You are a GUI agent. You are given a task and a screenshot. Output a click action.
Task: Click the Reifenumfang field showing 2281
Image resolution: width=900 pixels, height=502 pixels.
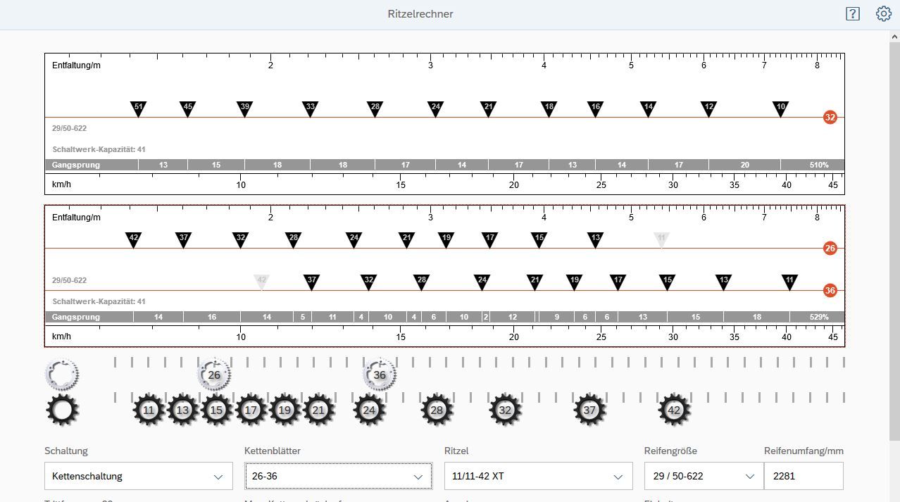coord(803,476)
